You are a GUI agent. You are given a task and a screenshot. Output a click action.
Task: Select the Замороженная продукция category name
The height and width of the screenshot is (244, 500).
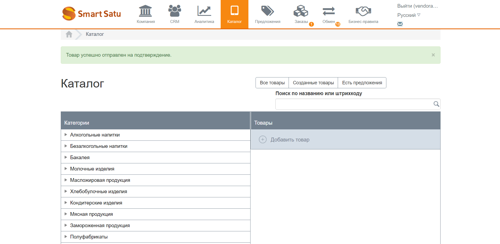tap(100, 226)
